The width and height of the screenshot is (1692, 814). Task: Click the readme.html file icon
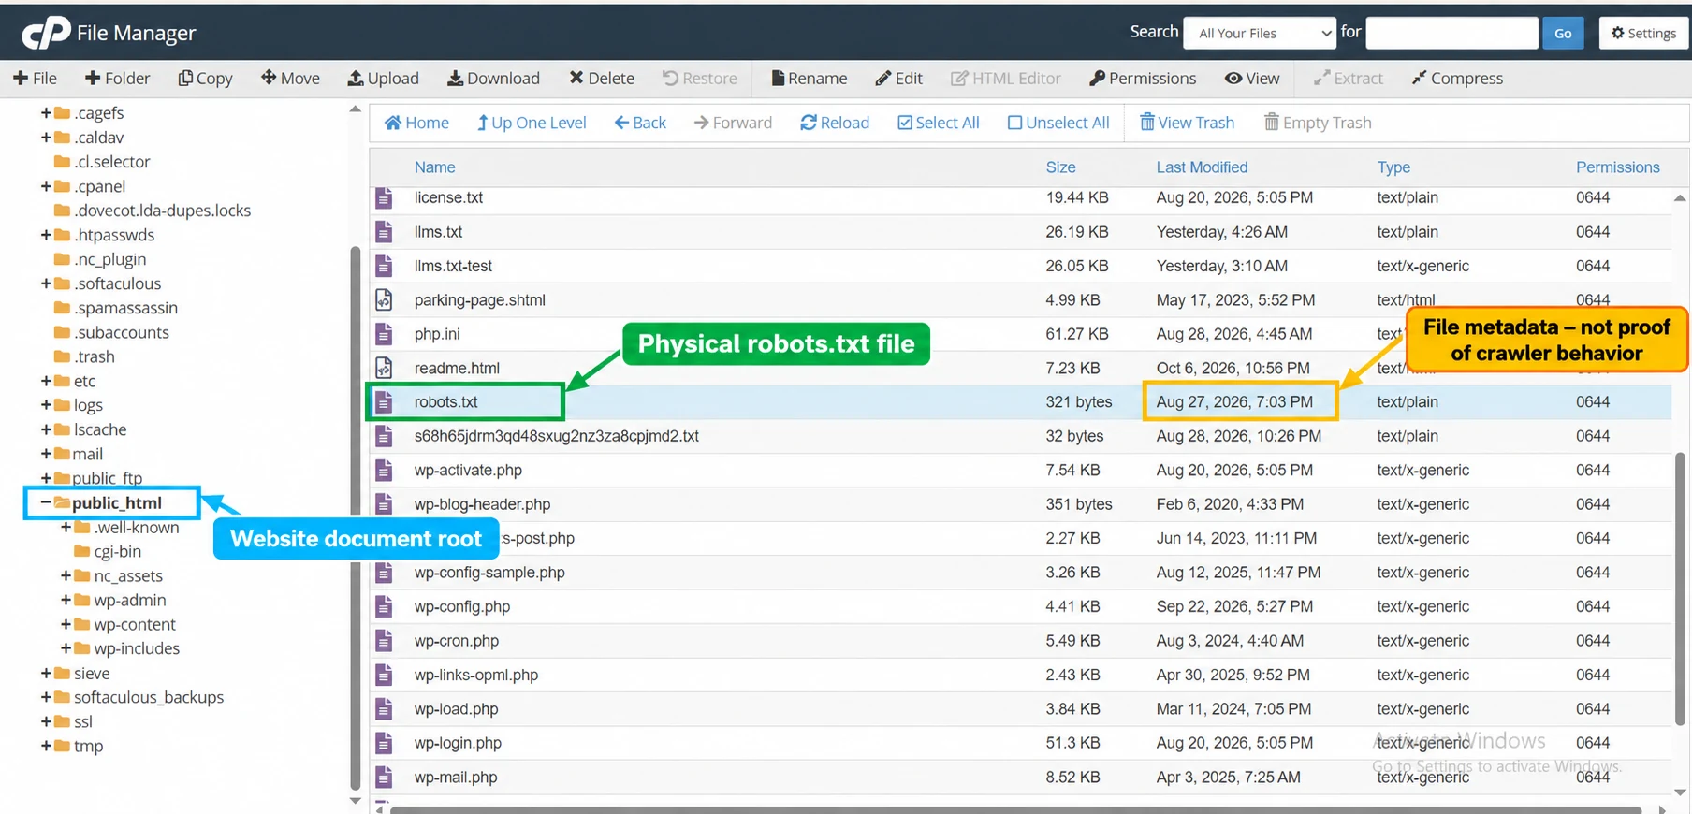384,368
